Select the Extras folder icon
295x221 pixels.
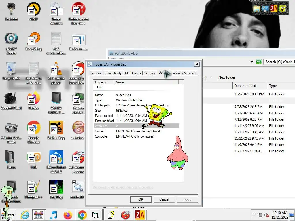click(x=11, y=160)
